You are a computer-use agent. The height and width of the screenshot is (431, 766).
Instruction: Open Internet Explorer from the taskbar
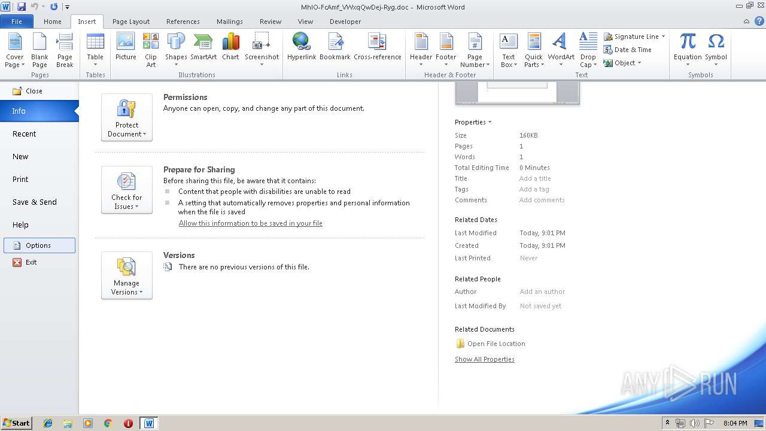point(48,423)
